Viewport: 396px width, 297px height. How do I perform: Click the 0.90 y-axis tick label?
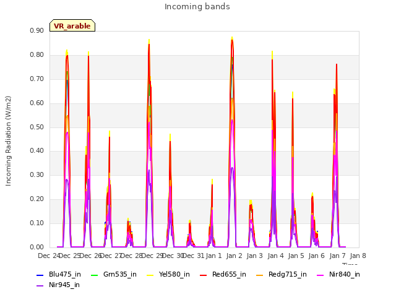37,30
